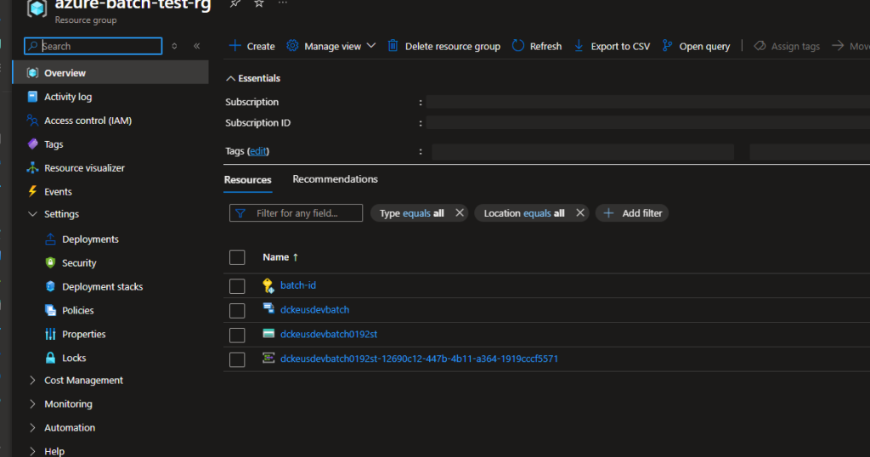Click the Events lightning icon
Viewport: 870px width, 457px height.
pyautogui.click(x=33, y=191)
